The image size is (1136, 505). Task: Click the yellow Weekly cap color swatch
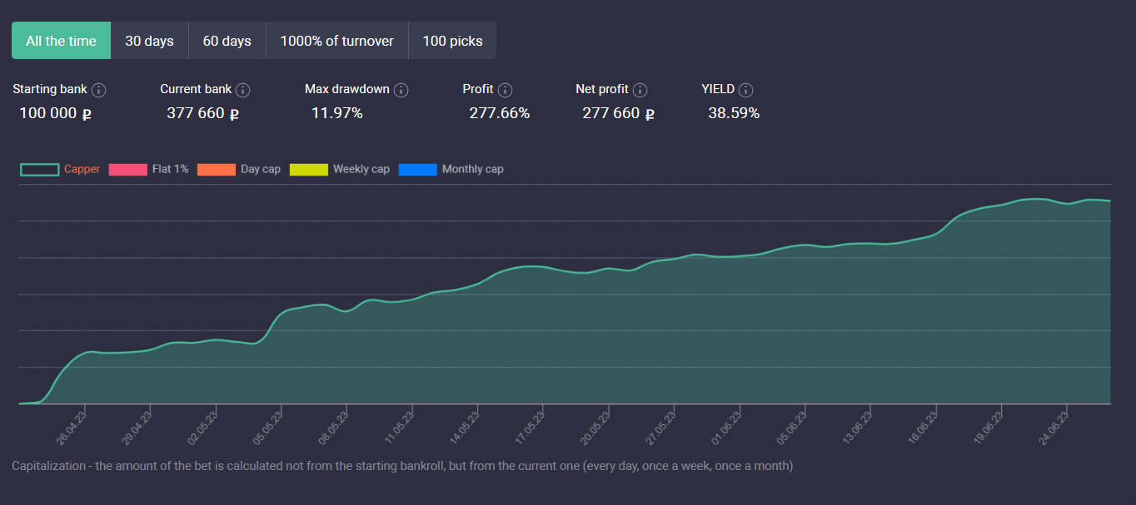(308, 170)
